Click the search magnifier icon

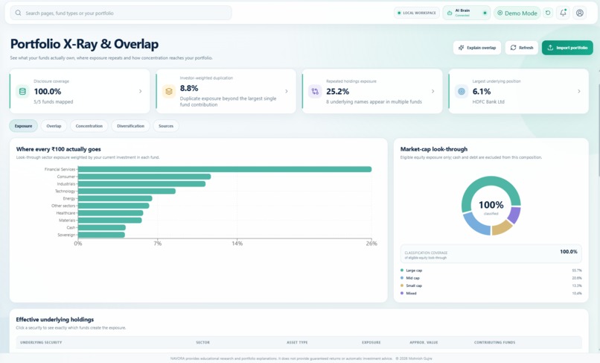[18, 13]
